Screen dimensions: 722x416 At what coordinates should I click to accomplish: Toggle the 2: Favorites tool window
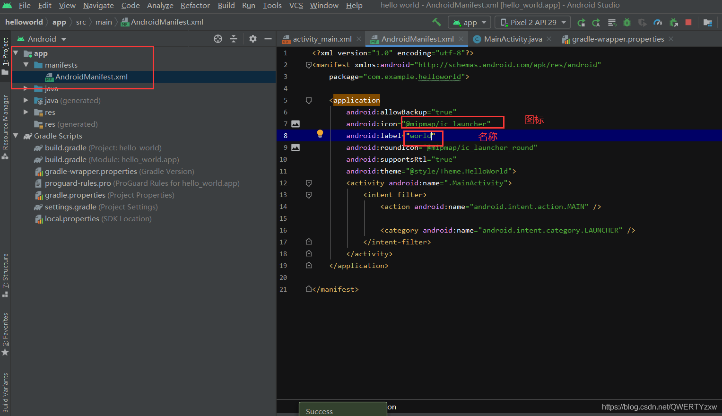pyautogui.click(x=5, y=334)
